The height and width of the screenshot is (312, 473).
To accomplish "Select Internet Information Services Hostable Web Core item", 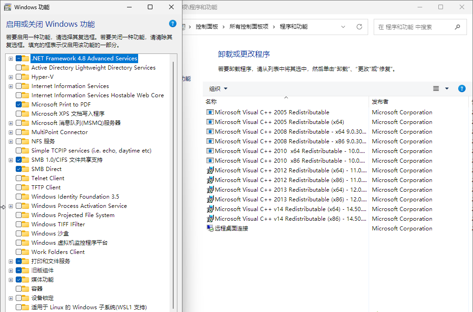I will point(98,95).
